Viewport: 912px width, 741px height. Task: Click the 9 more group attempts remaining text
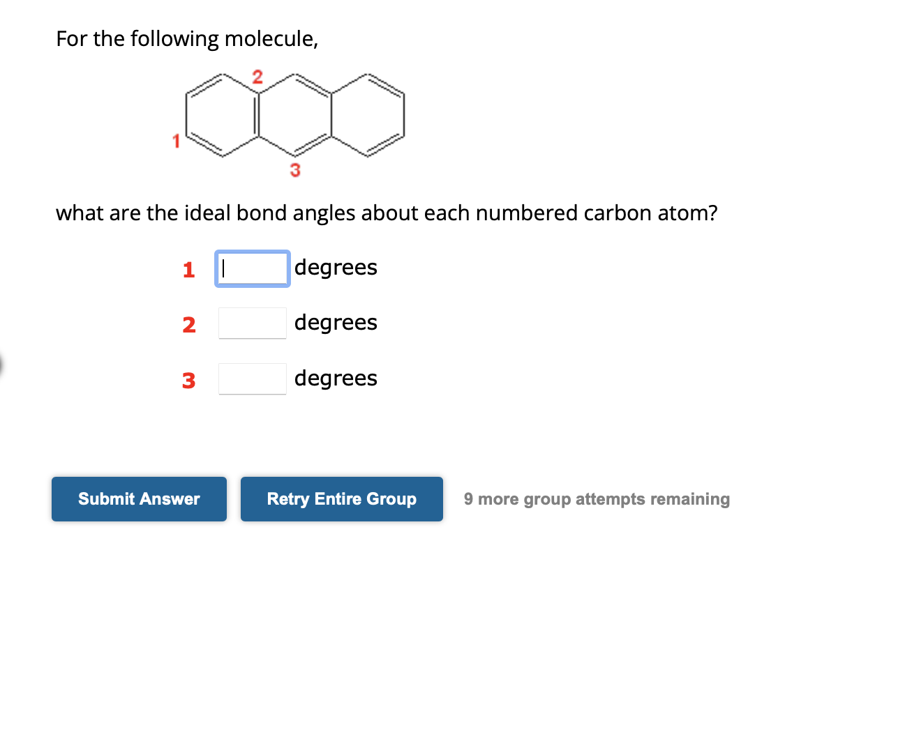[597, 499]
